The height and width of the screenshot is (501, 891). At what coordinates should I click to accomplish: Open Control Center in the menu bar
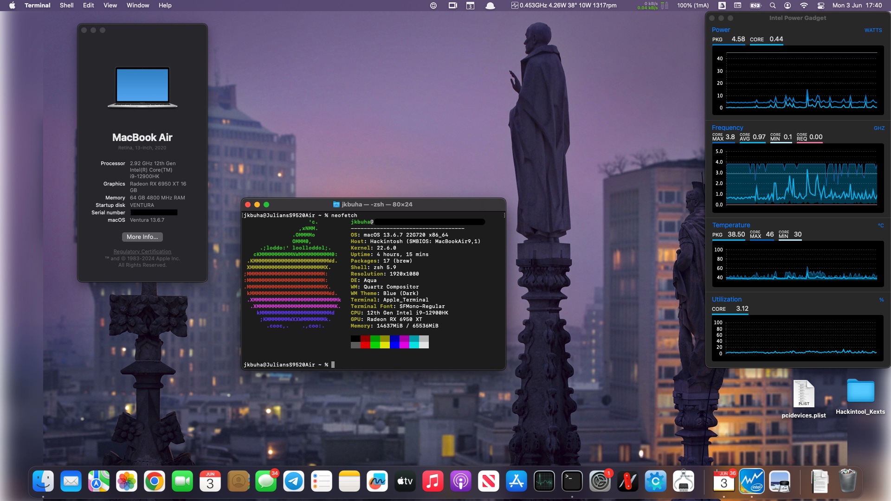click(821, 6)
